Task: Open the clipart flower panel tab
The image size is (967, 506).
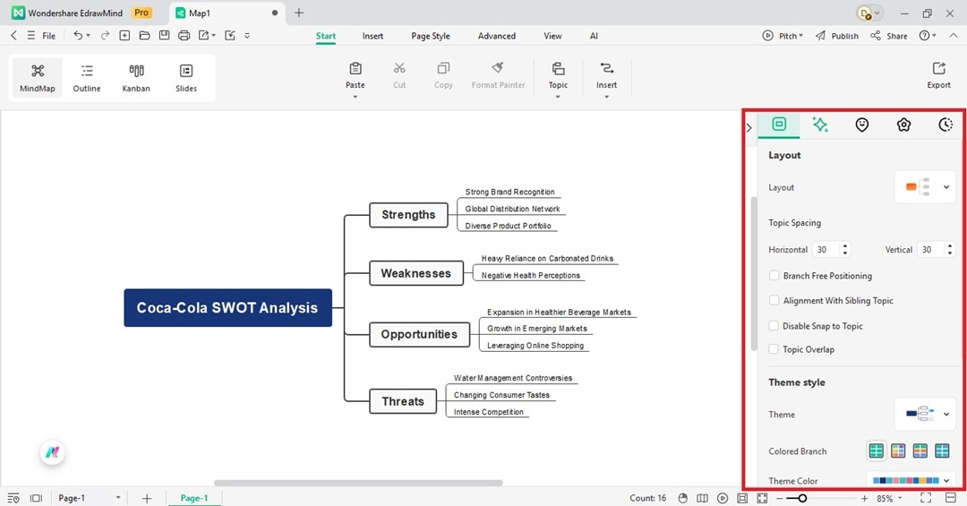Action: pos(903,124)
